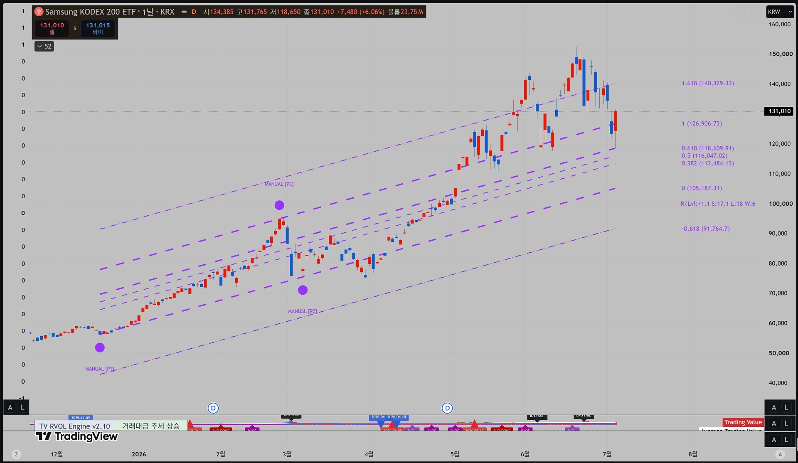Click the round A button on the time axis

click(780, 454)
